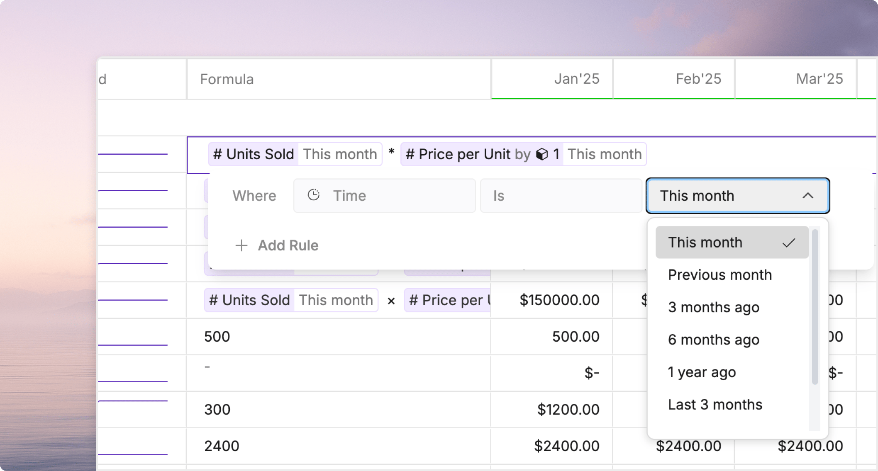Image resolution: width=878 pixels, height=471 pixels.
Task: Click the $1200.00 cell in Jan'25
Action: (x=552, y=410)
